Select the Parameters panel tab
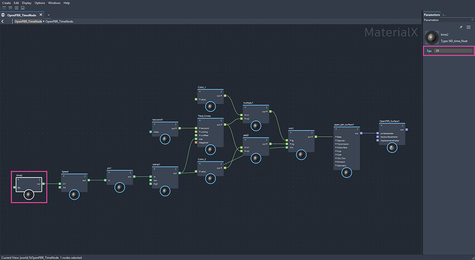Viewport: 475px width, 260px height. [432, 15]
